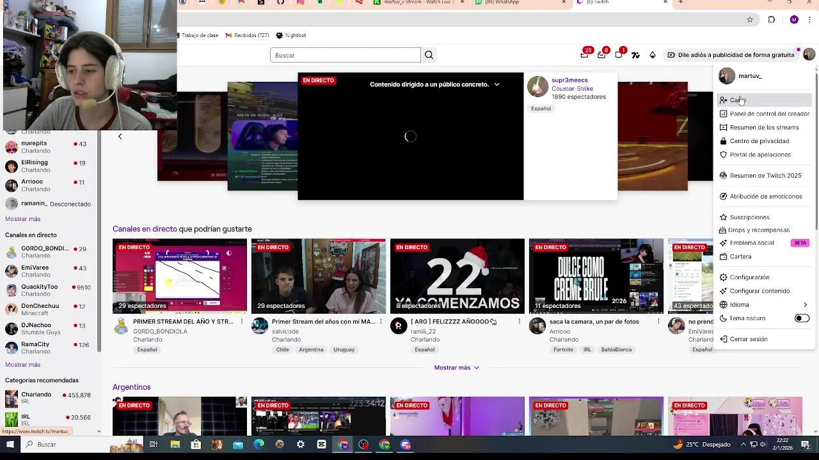Click the Panel de control del creador icon

[x=723, y=114]
